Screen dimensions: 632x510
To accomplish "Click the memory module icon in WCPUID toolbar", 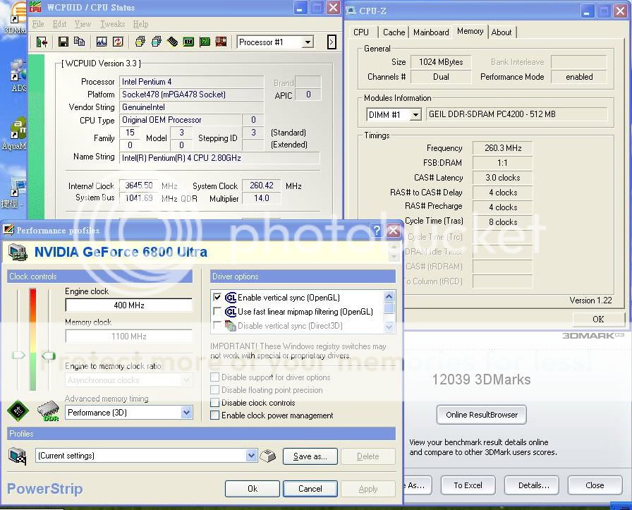I will (173, 42).
